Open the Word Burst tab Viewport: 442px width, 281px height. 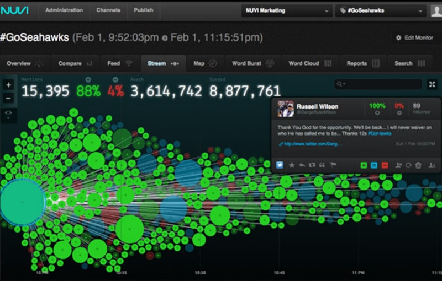[253, 63]
